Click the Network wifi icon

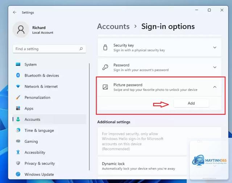coord(18,86)
